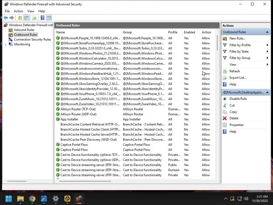This screenshot has width=273, height=205.
Task: Open the Action menu
Action: [18, 11]
